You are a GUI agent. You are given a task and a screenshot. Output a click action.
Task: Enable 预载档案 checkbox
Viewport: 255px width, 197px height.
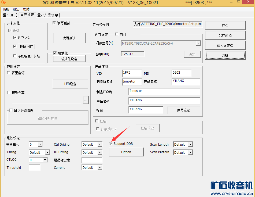coord(9,92)
